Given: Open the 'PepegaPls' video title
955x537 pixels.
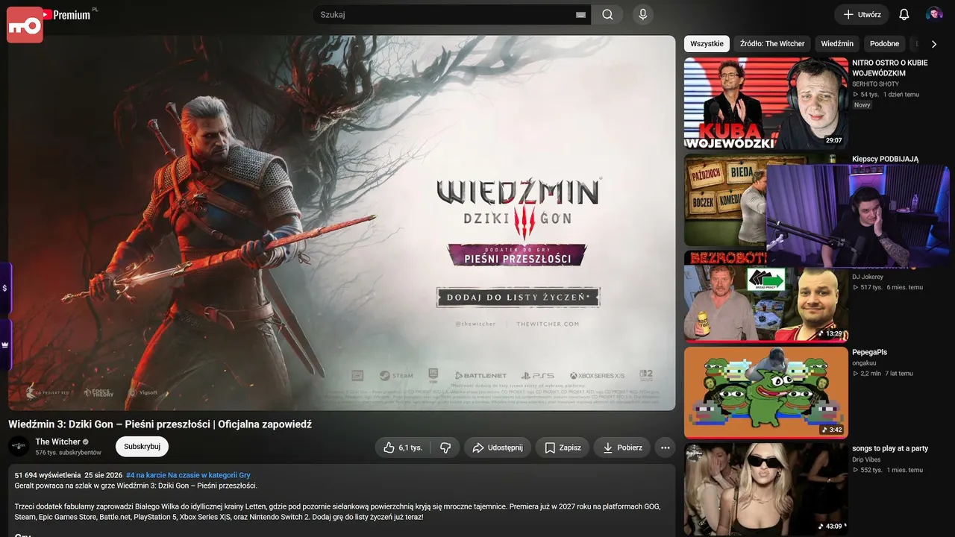Looking at the screenshot, I should [x=870, y=352].
